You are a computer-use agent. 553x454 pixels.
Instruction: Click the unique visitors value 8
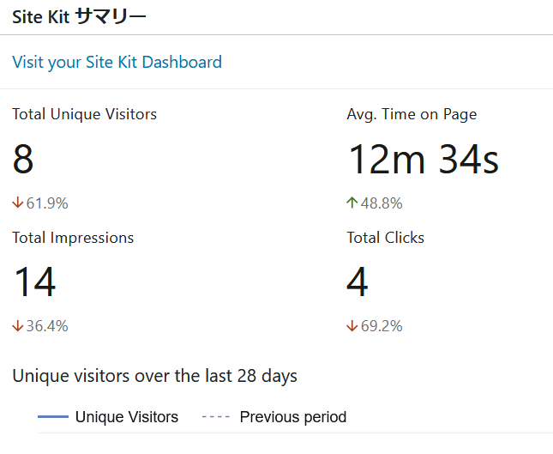[x=24, y=160]
